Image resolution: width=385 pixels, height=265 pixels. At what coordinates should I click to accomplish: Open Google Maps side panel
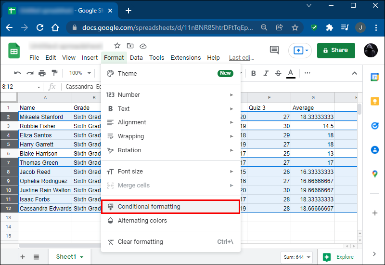coord(374,174)
